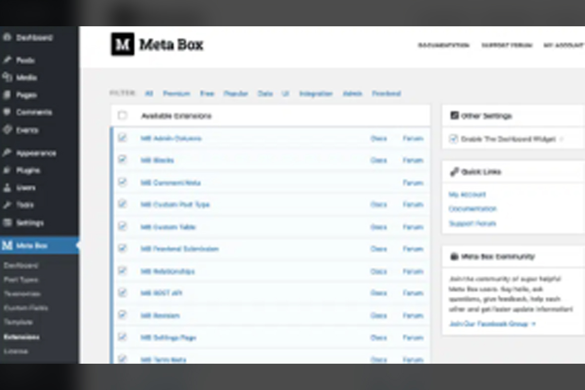Toggle the MB Settings Page checkbox
The width and height of the screenshot is (585, 390).
coord(122,337)
